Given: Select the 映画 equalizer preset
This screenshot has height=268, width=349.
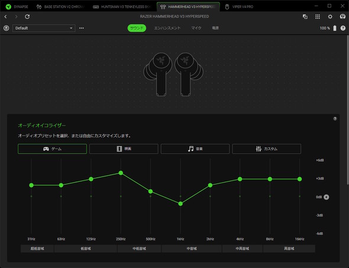Looking at the screenshot, I should pos(124,148).
